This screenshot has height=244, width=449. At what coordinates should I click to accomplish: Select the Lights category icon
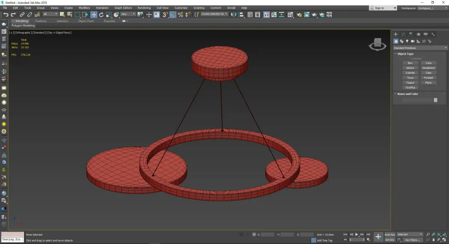(x=407, y=41)
